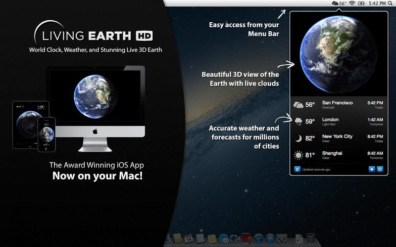This screenshot has height=247, width=396.
Task: Open yellow Notes app in Dock
Action: (x=212, y=239)
